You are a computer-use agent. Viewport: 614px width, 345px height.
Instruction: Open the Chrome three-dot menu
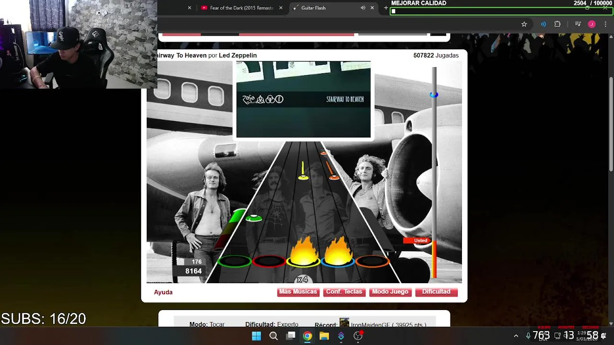tap(605, 24)
